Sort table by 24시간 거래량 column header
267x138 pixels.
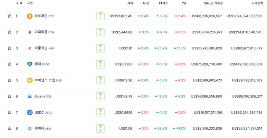coord(213,3)
